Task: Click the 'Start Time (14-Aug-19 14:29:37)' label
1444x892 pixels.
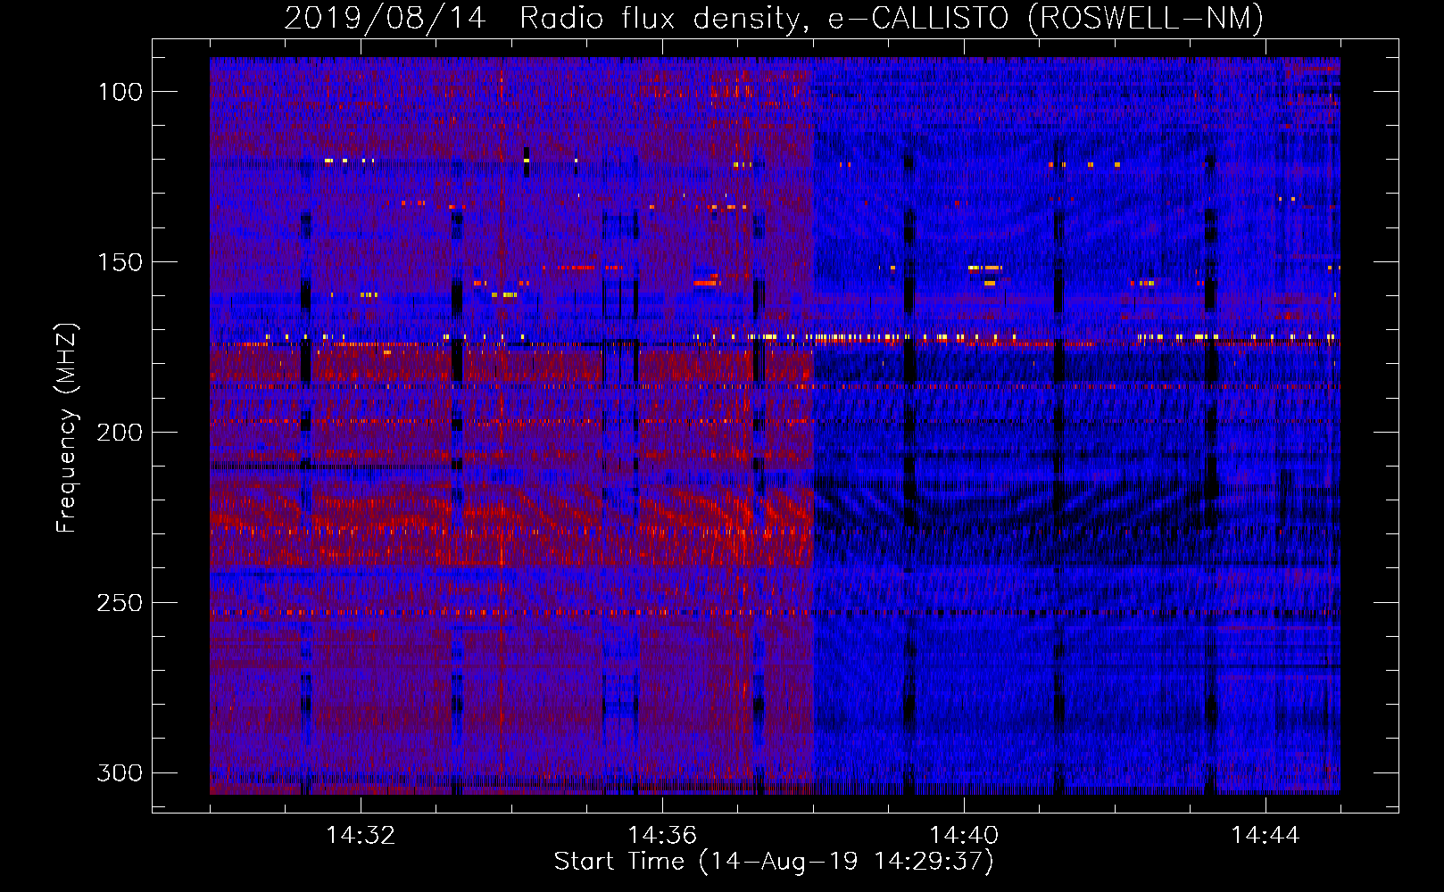Action: (774, 862)
